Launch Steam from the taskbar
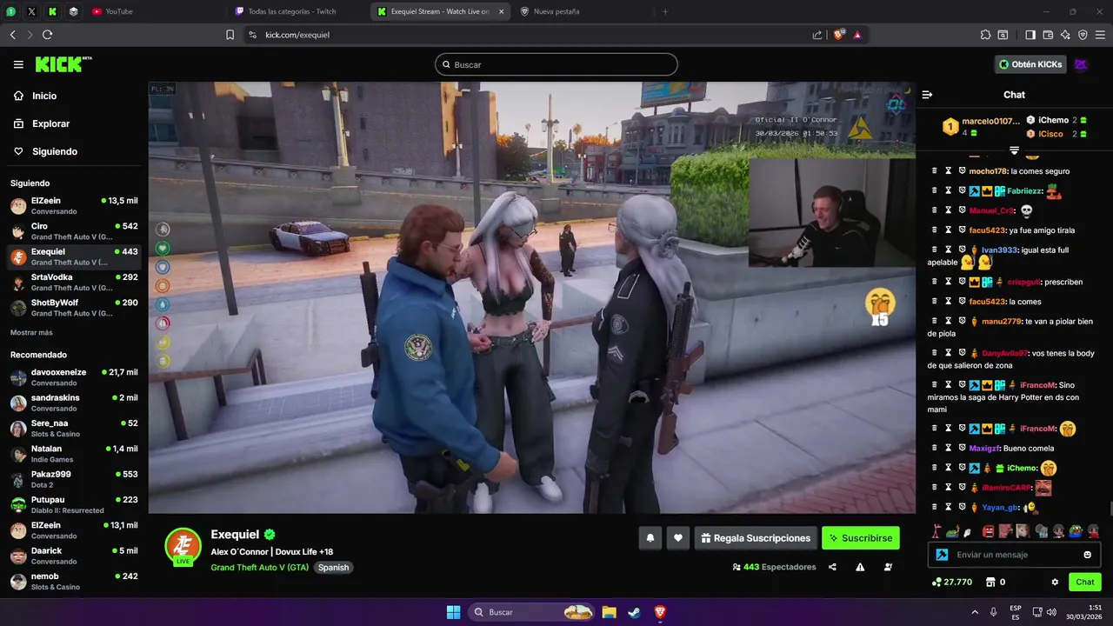Viewport: 1113px width, 626px height. pos(634,612)
